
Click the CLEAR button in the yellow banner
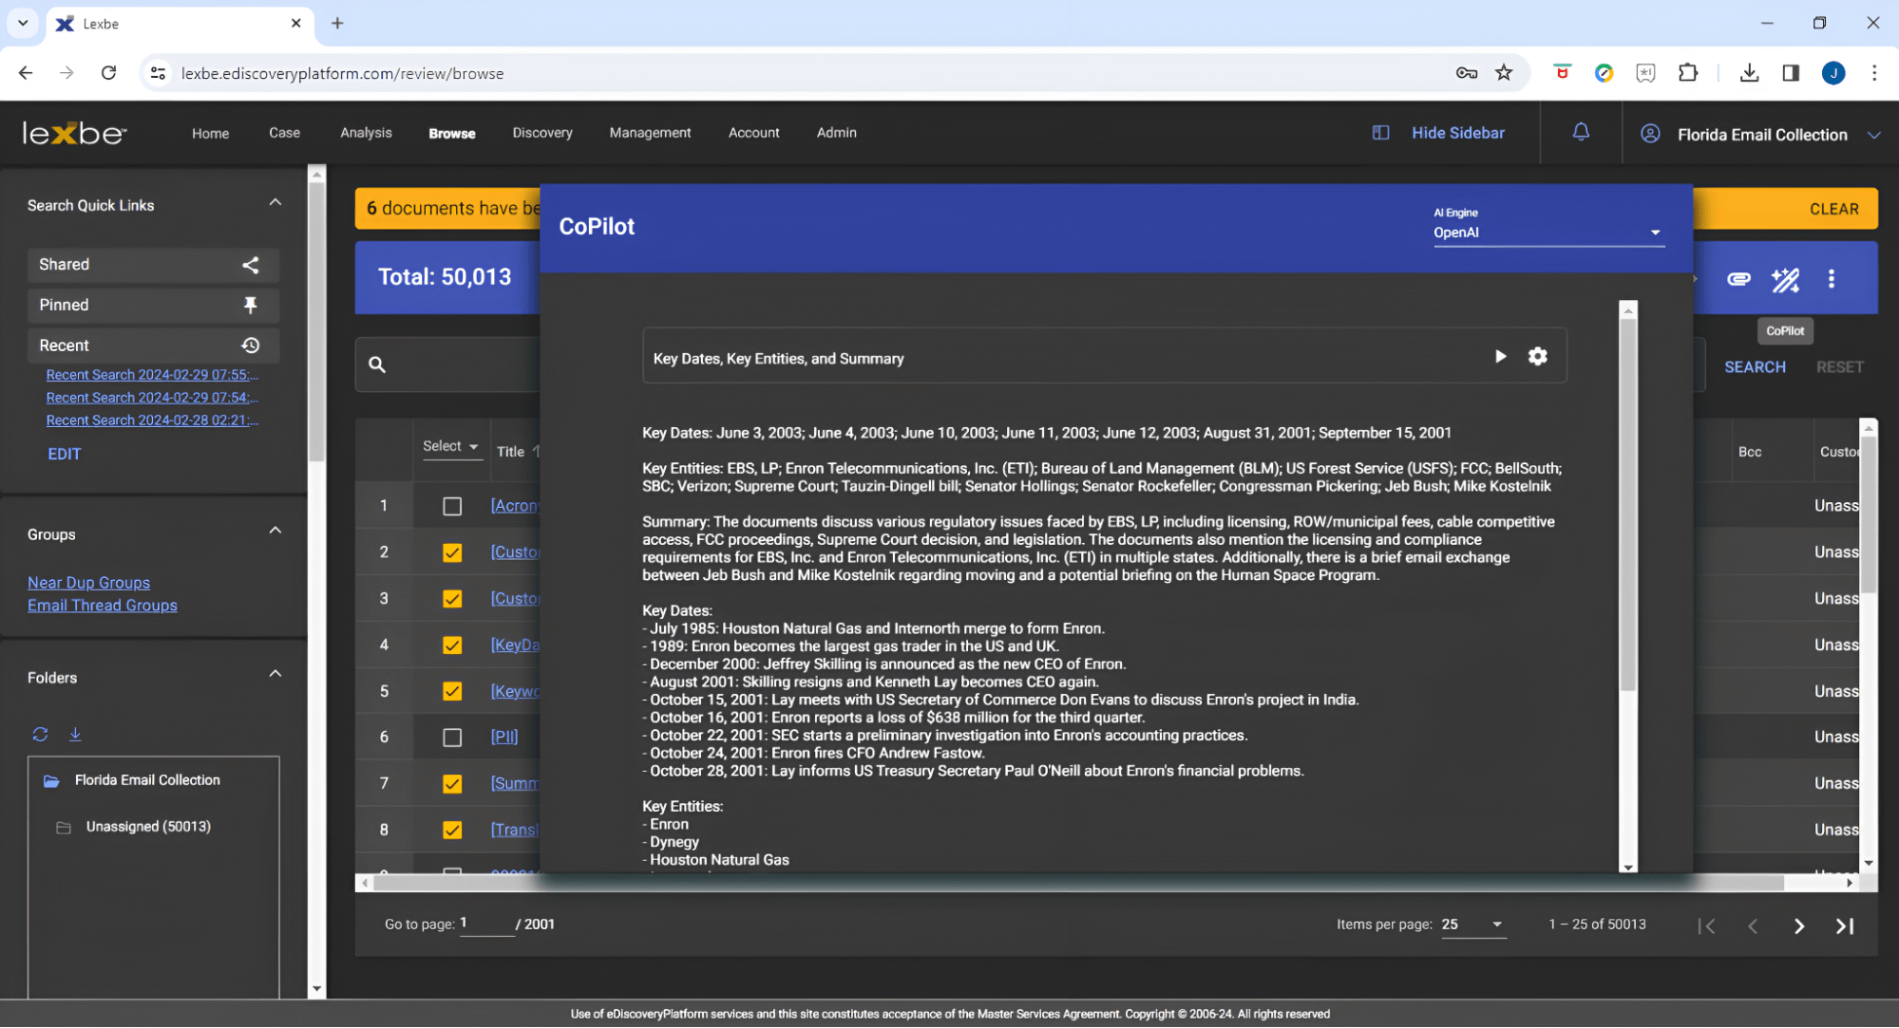click(1833, 209)
